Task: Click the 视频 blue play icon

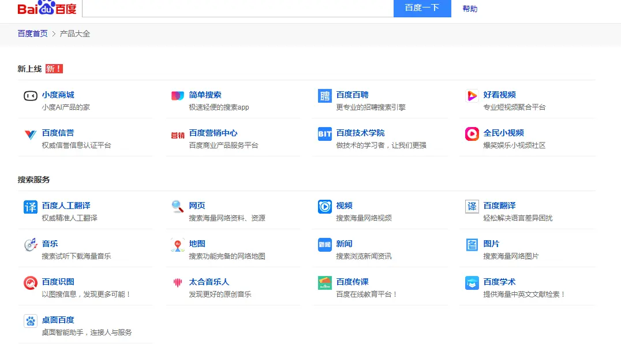Action: [x=325, y=207]
